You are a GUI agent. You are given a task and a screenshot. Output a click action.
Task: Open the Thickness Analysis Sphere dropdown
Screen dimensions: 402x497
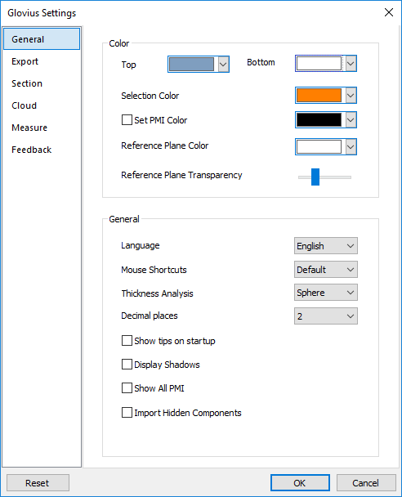326,293
